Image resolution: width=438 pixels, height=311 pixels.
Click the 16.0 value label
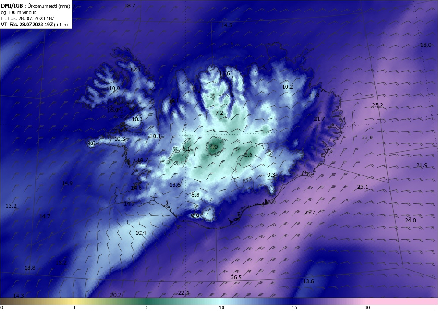coord(113,110)
